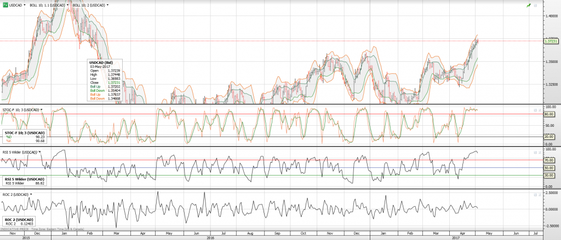Maximize the ROC panel

coord(535,194)
